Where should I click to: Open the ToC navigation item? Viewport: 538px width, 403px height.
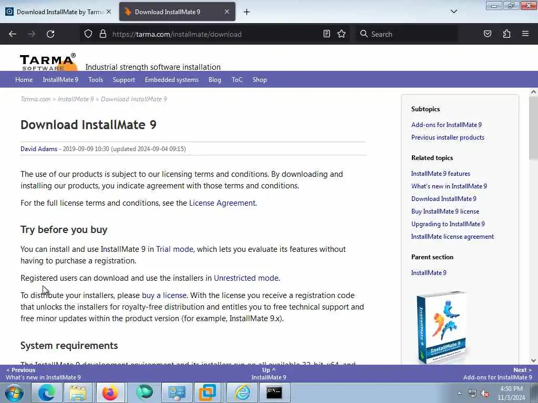pos(237,80)
